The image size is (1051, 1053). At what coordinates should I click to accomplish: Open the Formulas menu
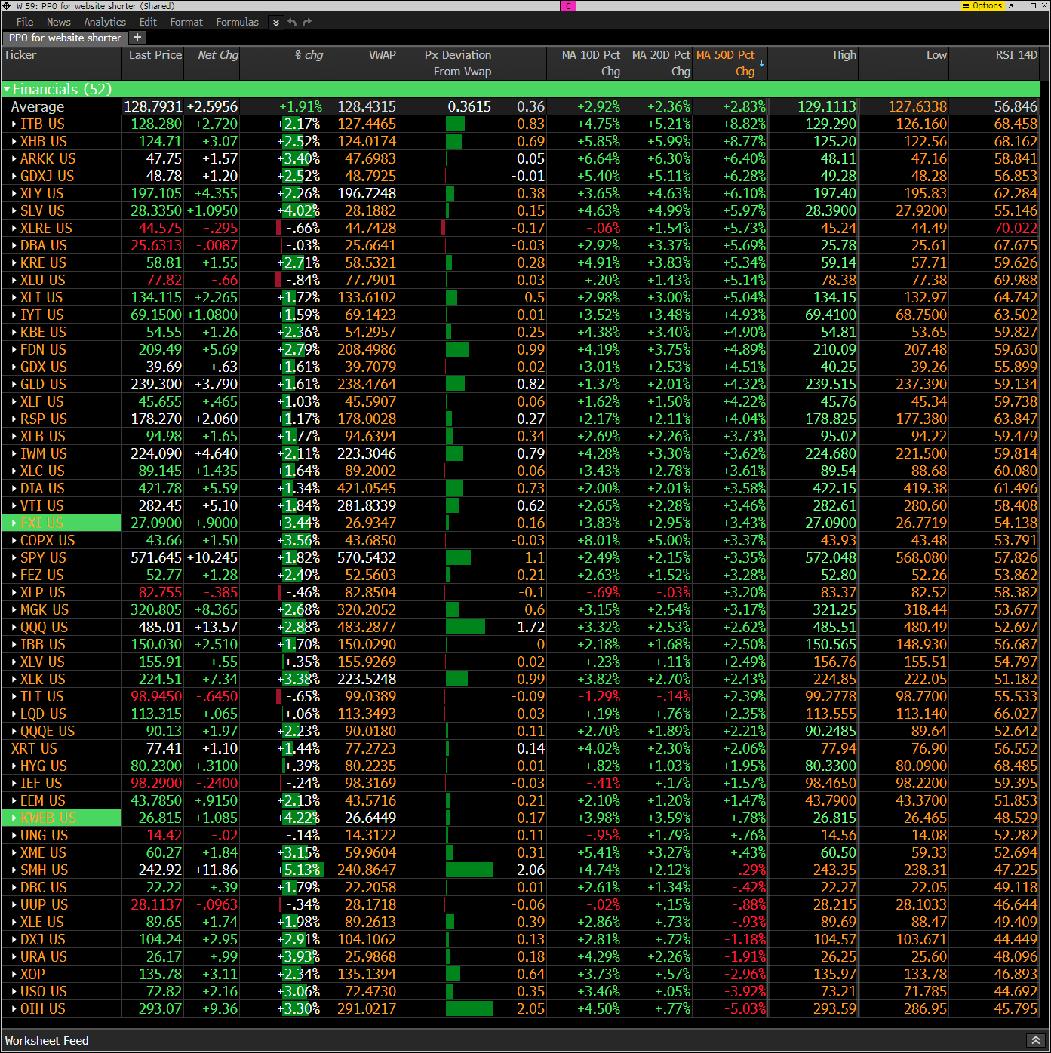pyautogui.click(x=237, y=22)
